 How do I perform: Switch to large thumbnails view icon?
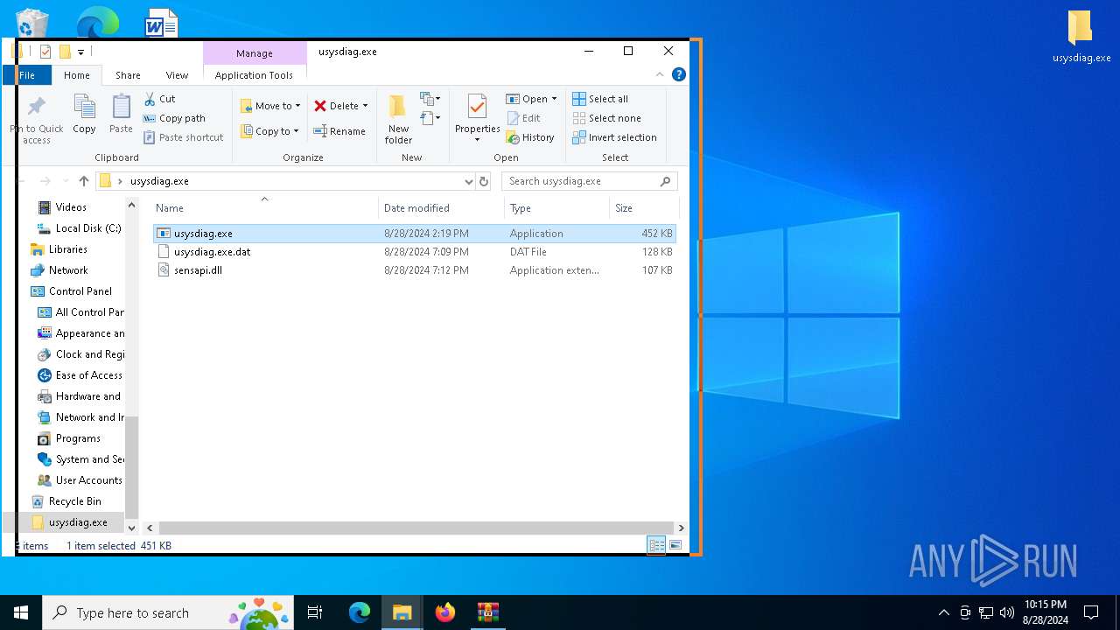[675, 545]
